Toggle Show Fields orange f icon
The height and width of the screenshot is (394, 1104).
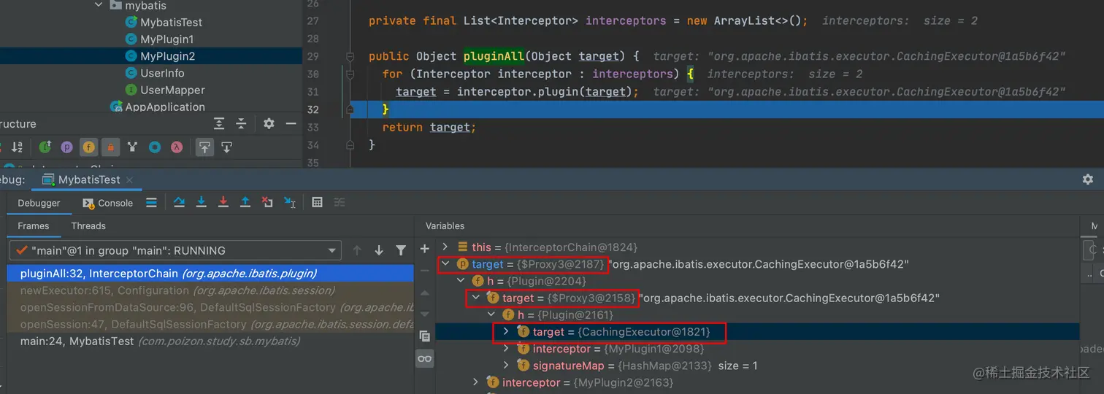click(88, 147)
